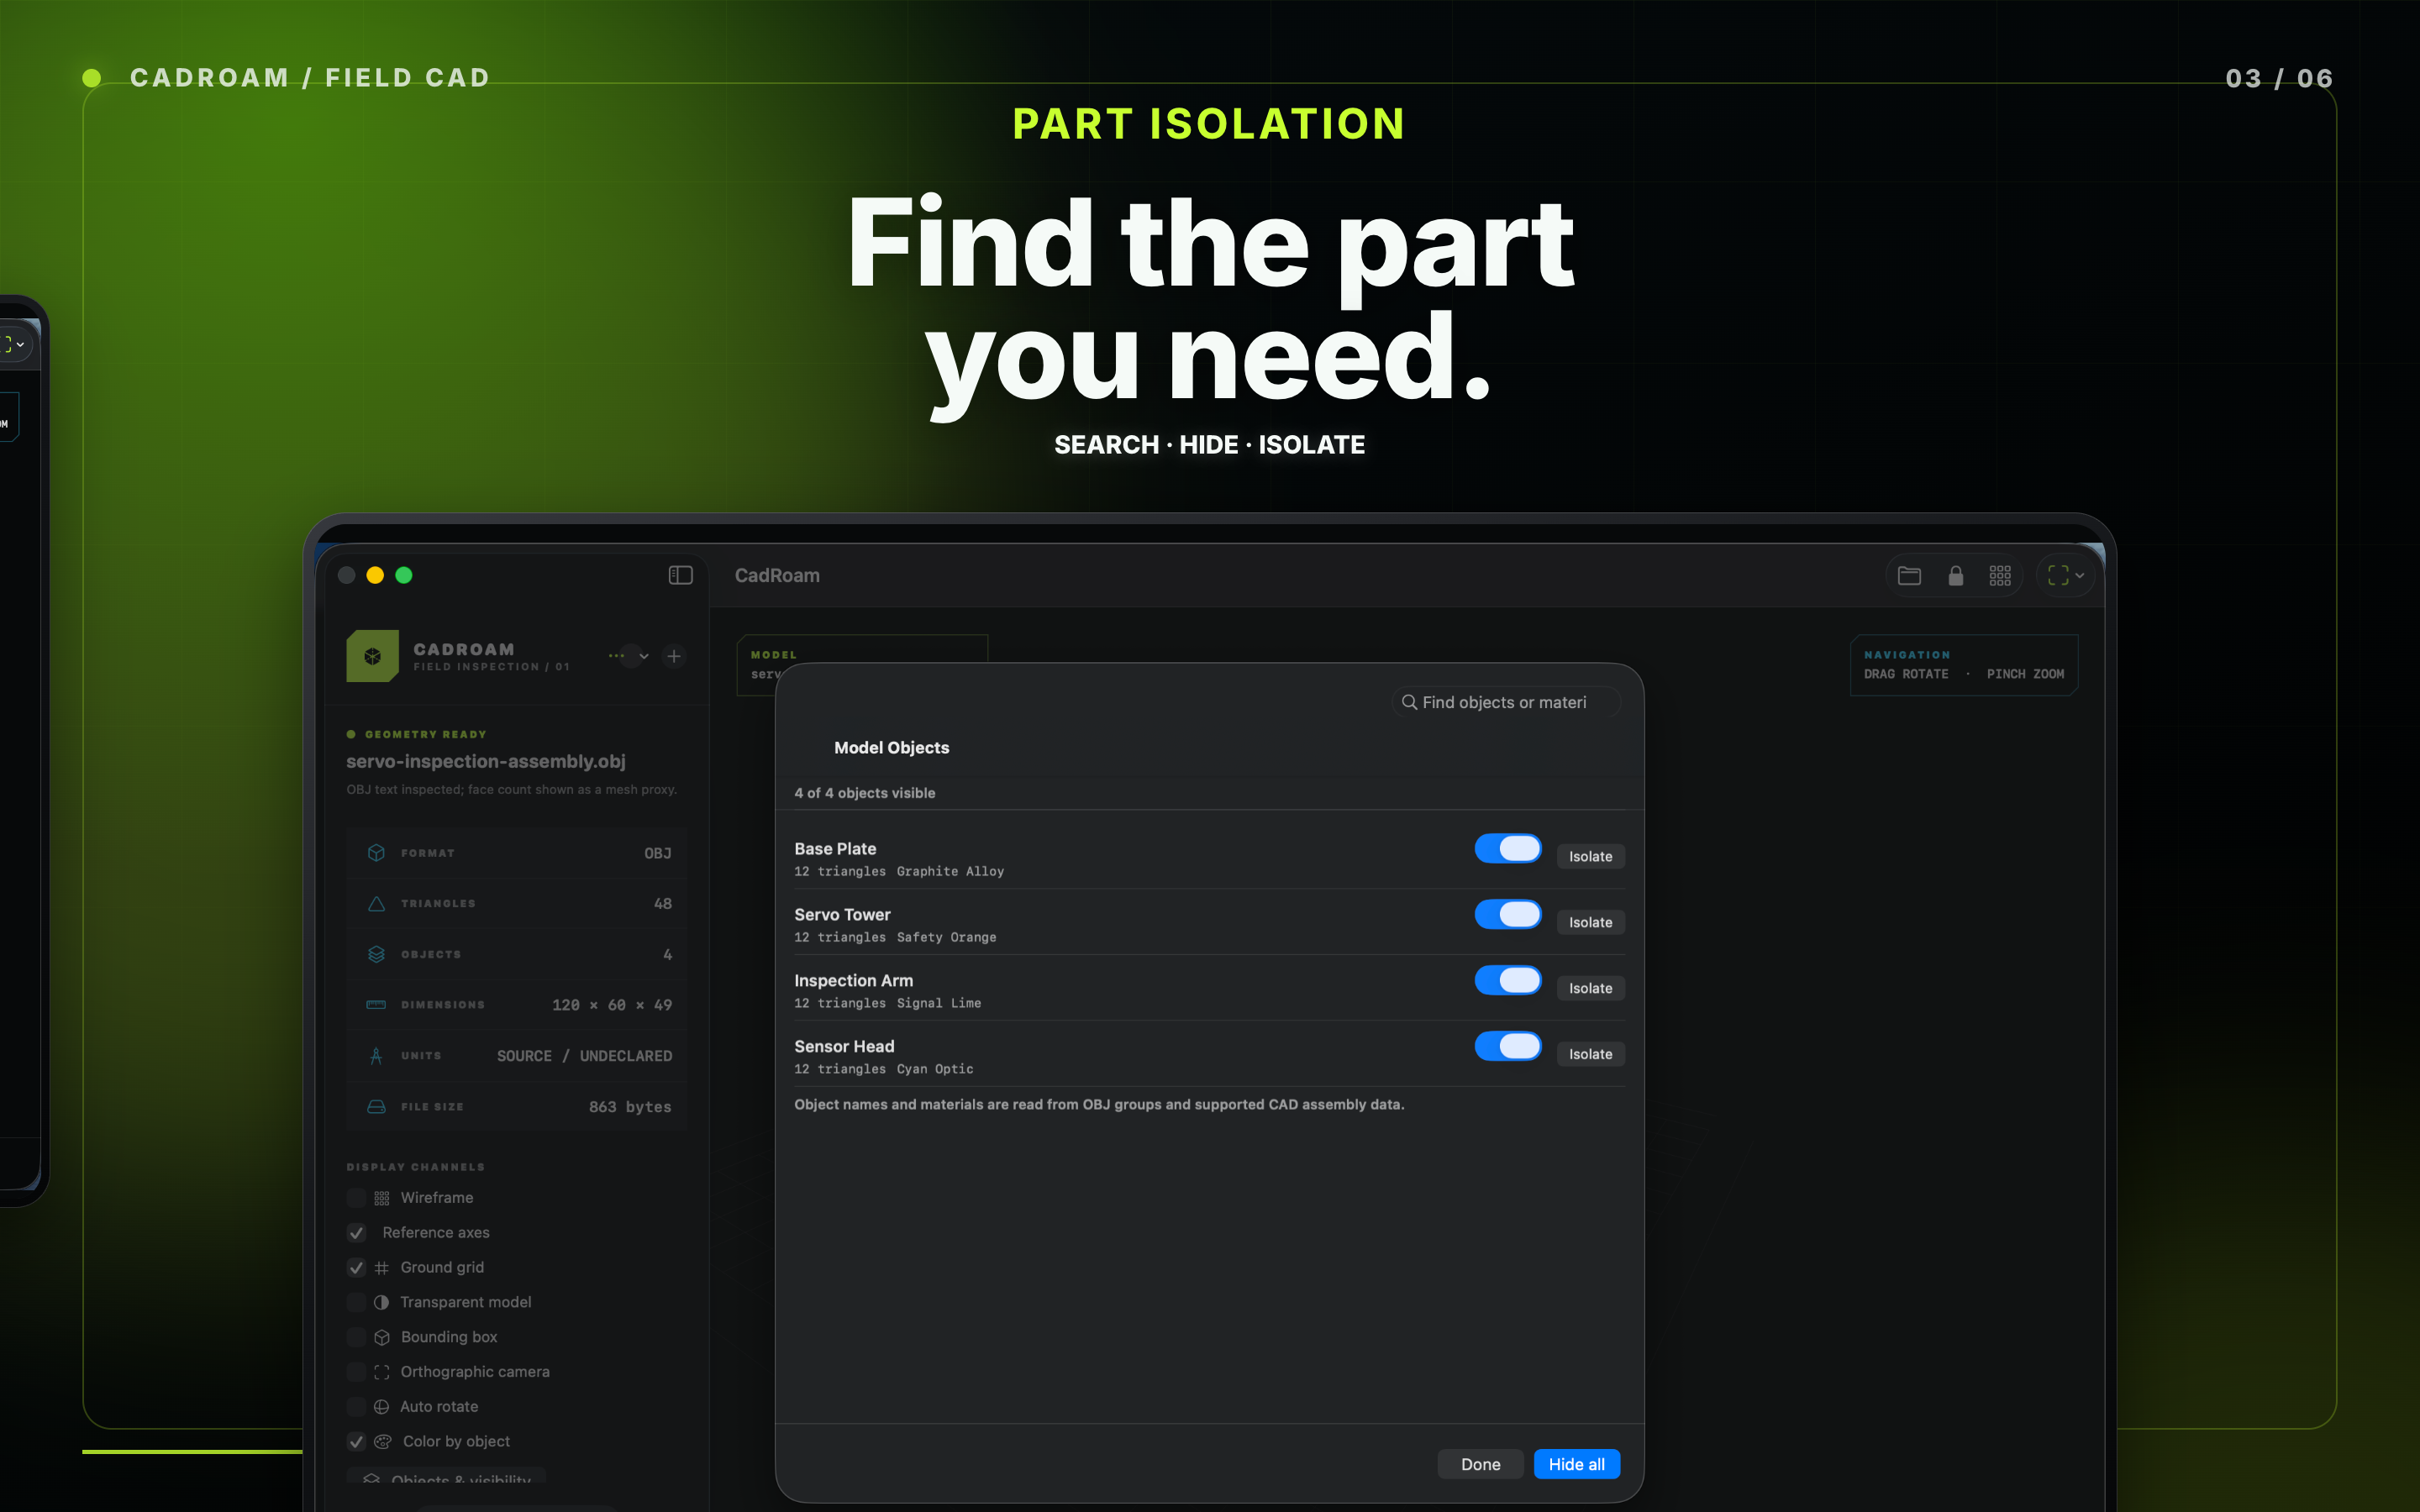
Task: Toggle visibility switch for Sensor Head
Action: pos(1508,1047)
